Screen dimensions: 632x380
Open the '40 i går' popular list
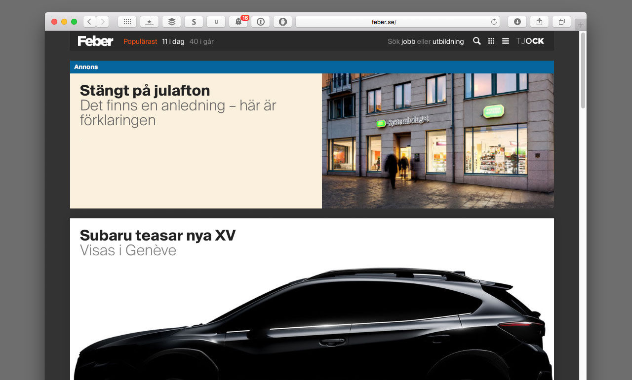click(x=201, y=41)
